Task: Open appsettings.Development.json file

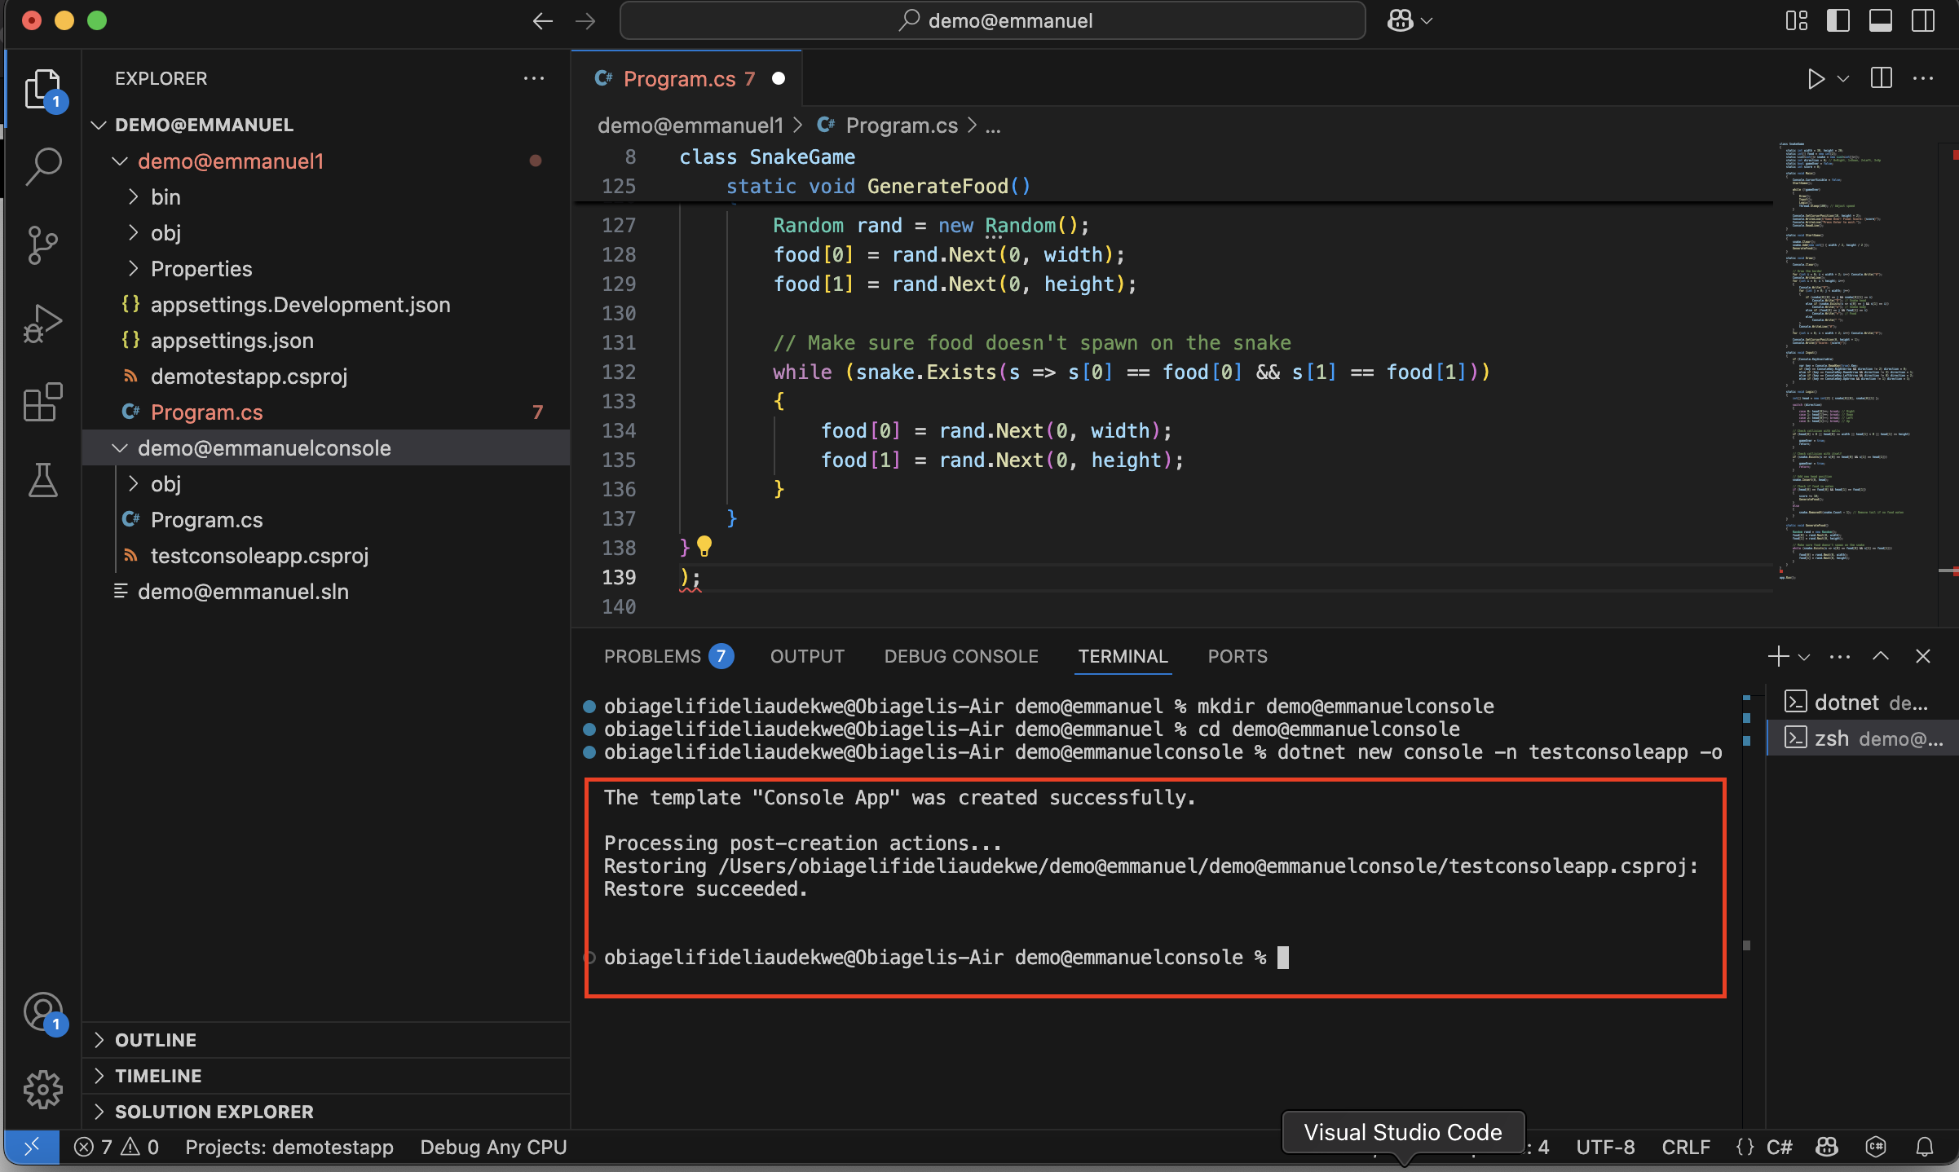Action: (x=326, y=304)
